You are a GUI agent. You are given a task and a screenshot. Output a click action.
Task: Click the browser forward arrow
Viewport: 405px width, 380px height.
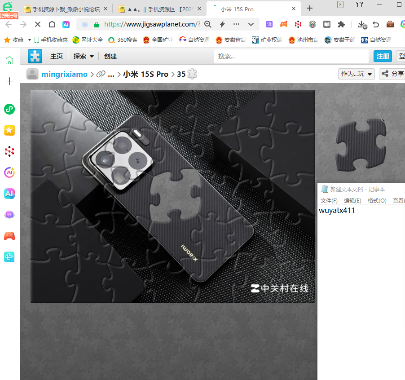pyautogui.click(x=23, y=24)
